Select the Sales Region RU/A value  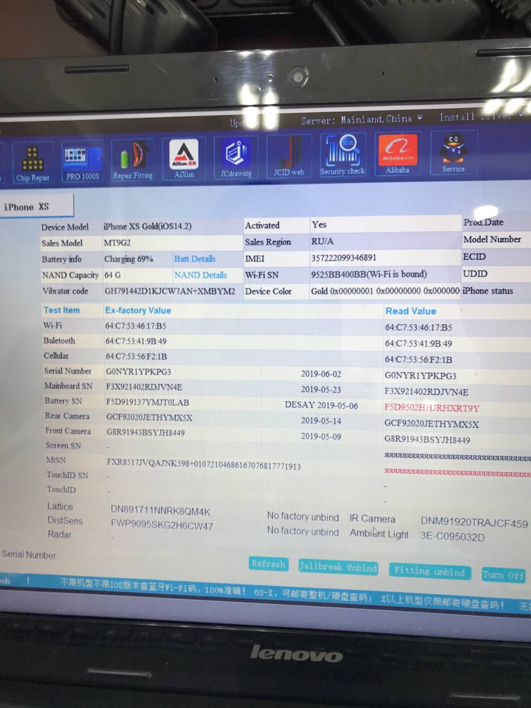coord(323,241)
